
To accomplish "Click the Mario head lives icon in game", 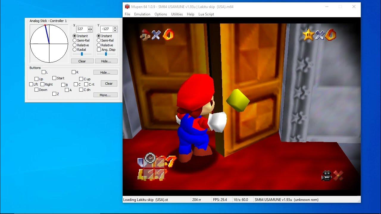I will [x=145, y=35].
